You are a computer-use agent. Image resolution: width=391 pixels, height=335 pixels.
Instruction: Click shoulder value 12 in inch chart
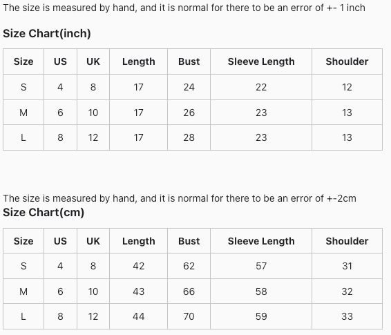tap(347, 87)
